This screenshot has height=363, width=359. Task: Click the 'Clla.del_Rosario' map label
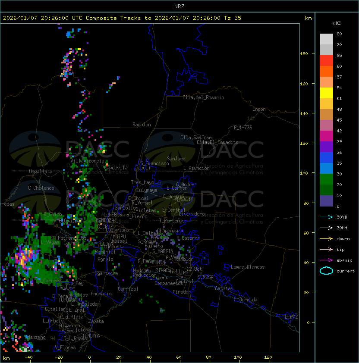tap(203, 97)
